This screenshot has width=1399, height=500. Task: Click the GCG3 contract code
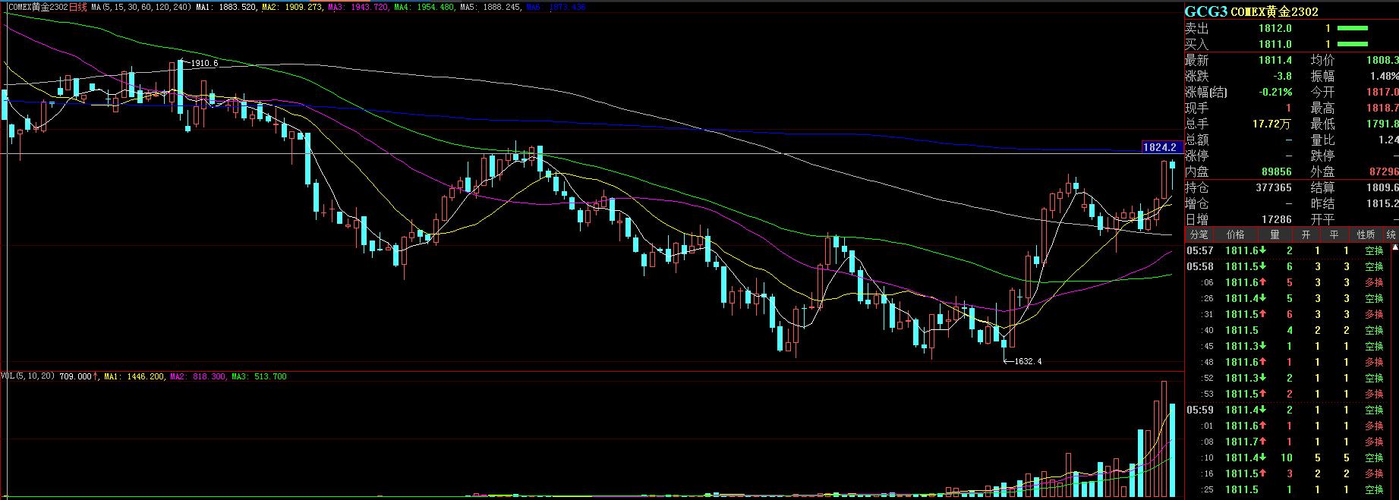coord(1206,11)
